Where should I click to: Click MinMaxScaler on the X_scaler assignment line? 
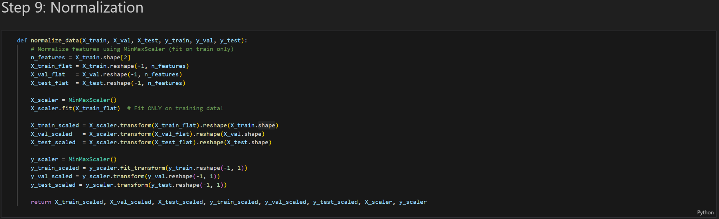point(89,100)
